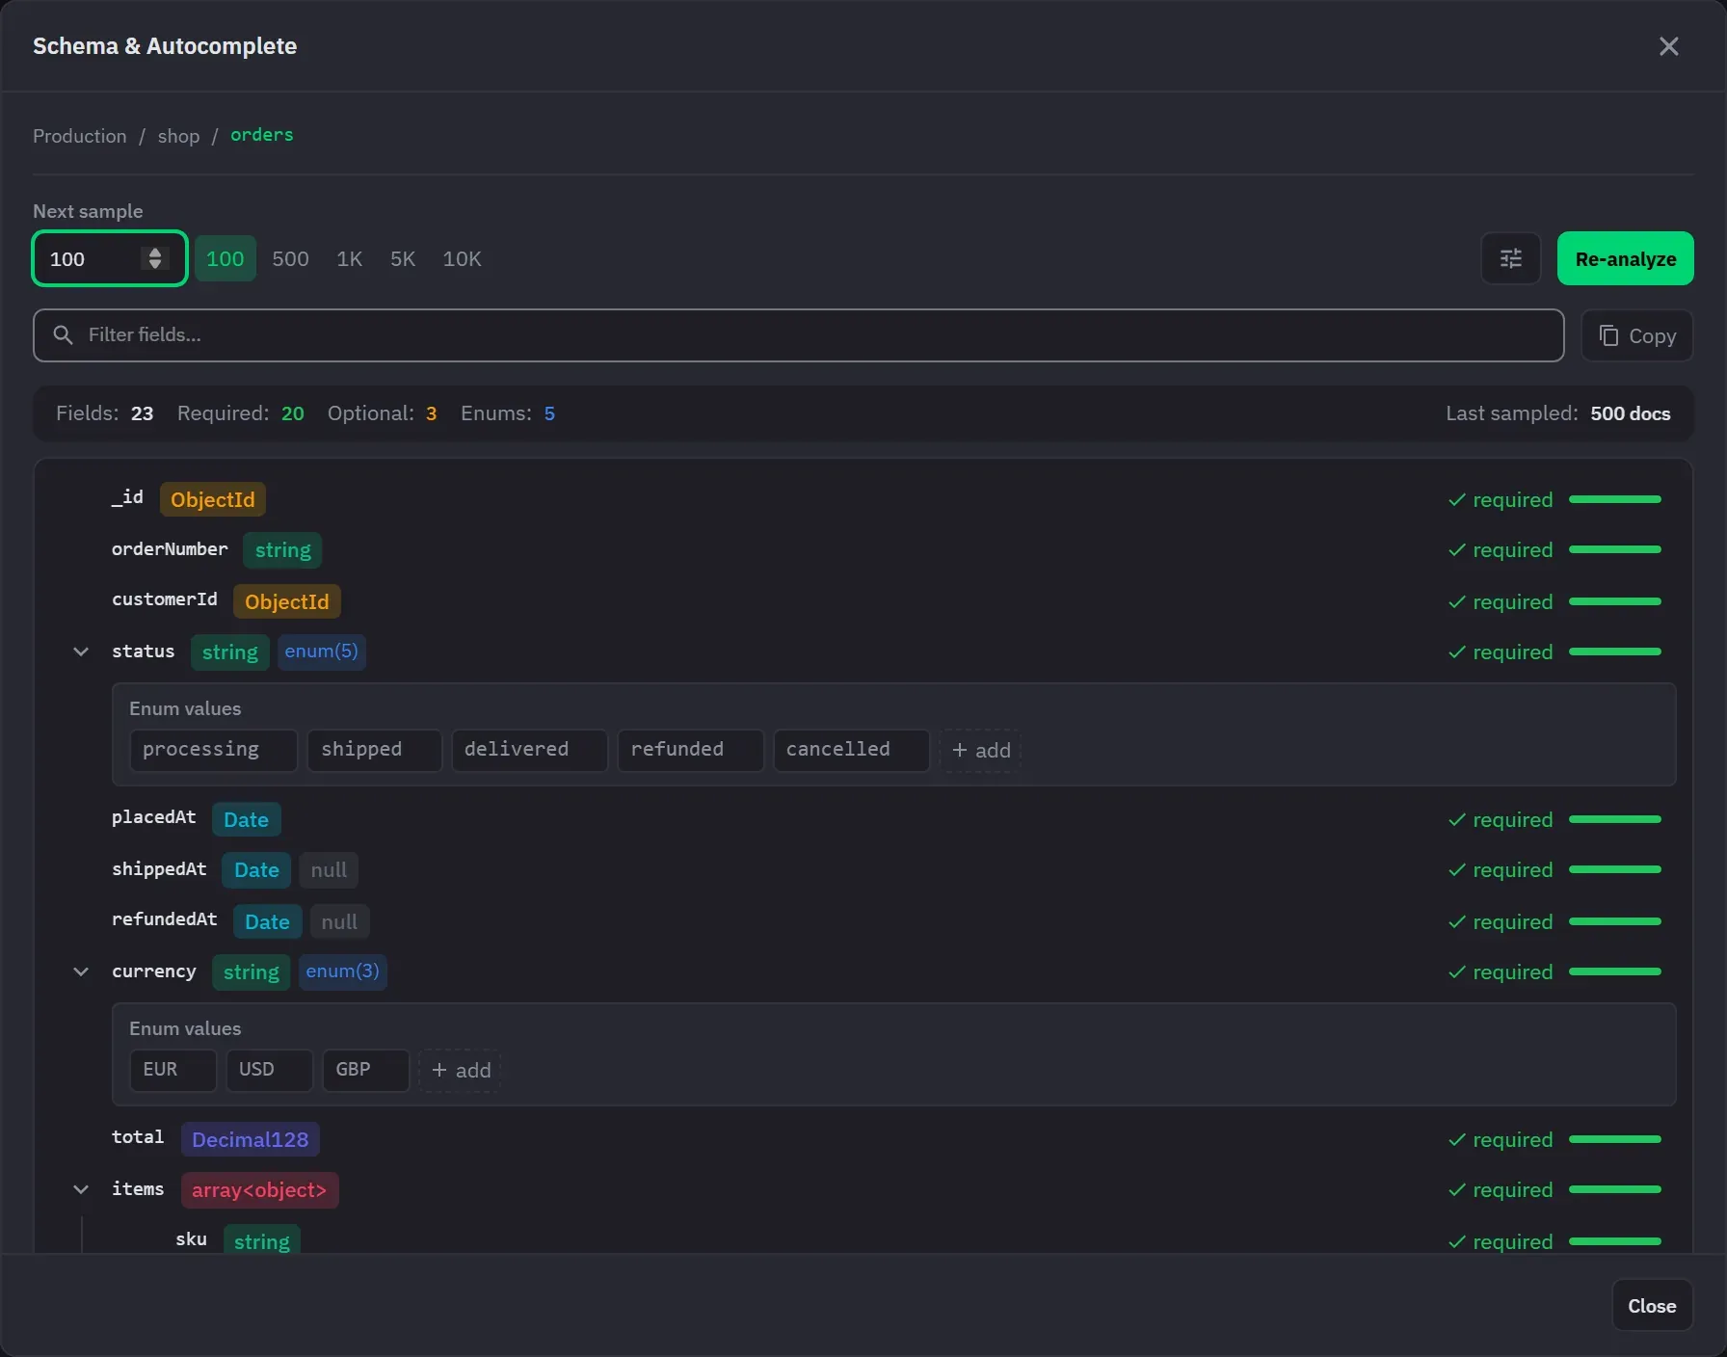Open sampling settings sliders icon

point(1510,258)
